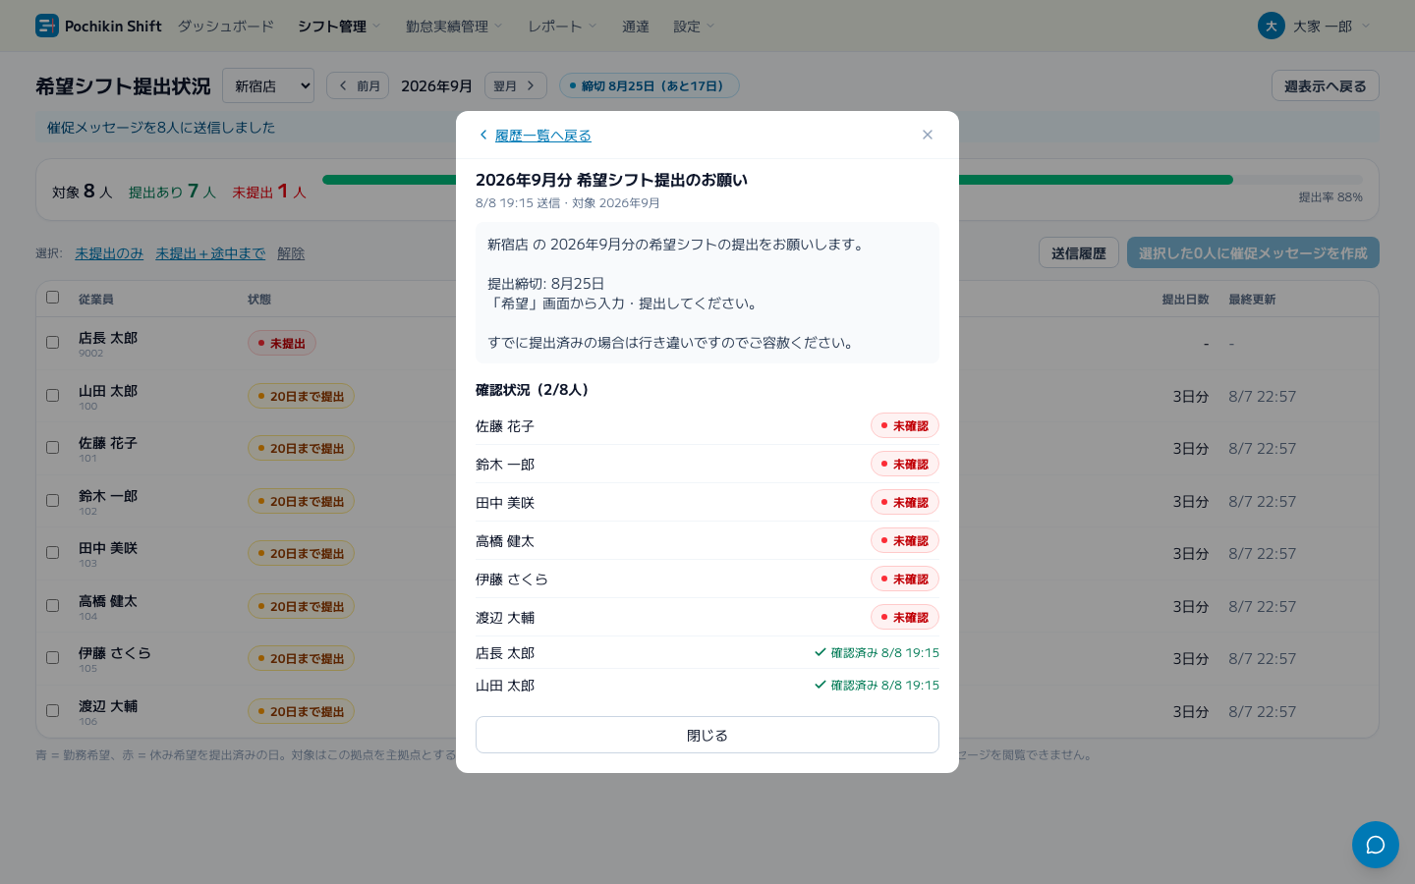Click 渡辺 大輔's 未確認 badge
Viewport: 1415px width, 884px height.
(905, 617)
